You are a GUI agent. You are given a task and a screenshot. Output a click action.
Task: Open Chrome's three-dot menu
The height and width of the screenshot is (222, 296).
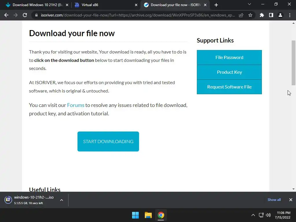(x=290, y=15)
